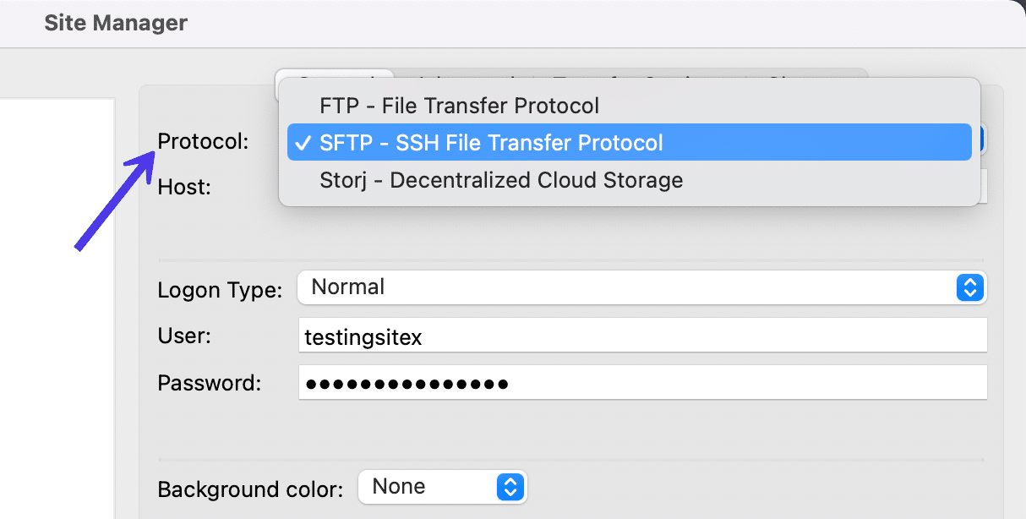This screenshot has width=1026, height=519.
Task: Click the highlighted SFTP protocol row
Action: [x=630, y=142]
